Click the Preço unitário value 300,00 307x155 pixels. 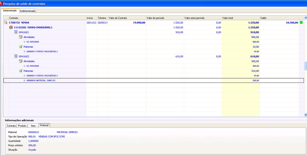pos(32,145)
